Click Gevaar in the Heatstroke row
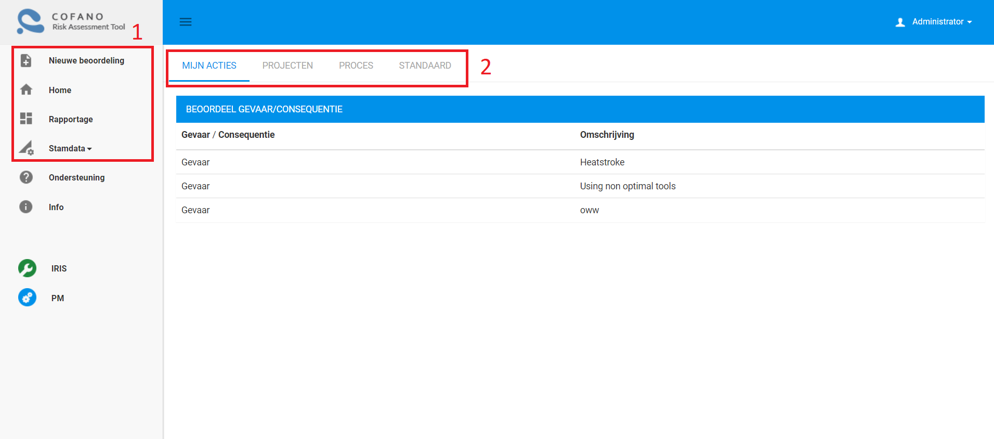Viewport: 994px width, 439px height. [x=195, y=162]
